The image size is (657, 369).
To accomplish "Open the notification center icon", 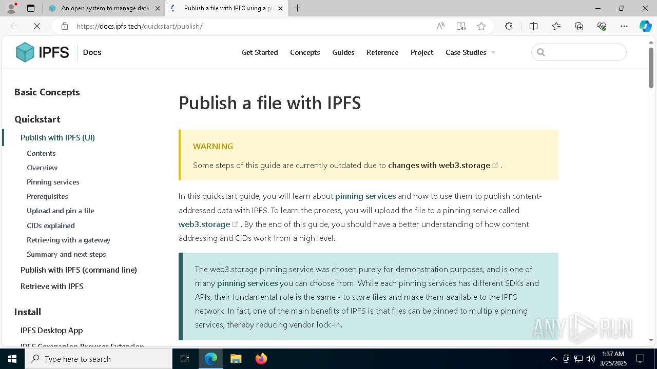I will click(x=640, y=359).
